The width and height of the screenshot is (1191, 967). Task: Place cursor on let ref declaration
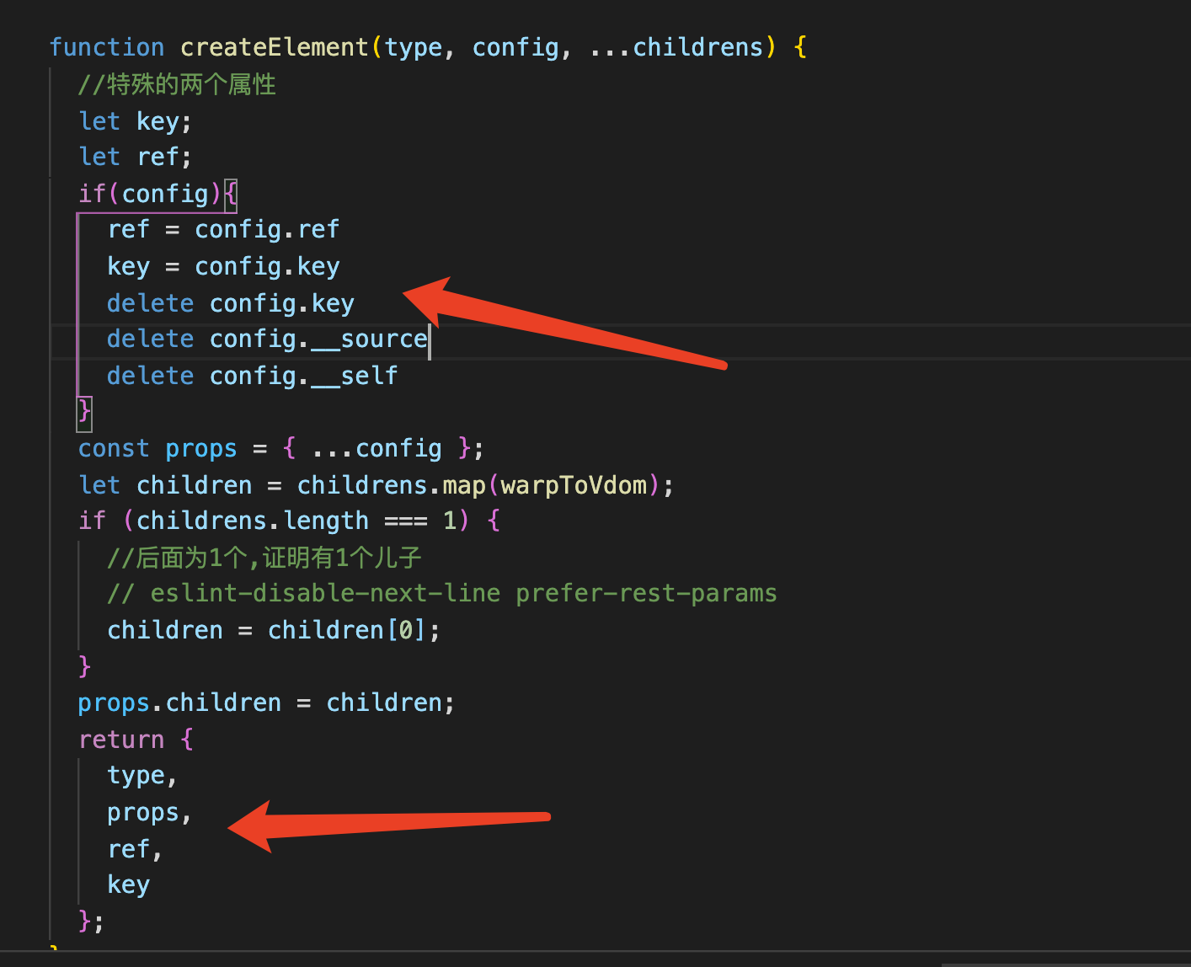click(x=131, y=156)
